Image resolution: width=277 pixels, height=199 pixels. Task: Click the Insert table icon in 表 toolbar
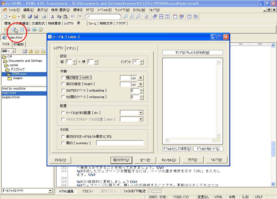14,30
